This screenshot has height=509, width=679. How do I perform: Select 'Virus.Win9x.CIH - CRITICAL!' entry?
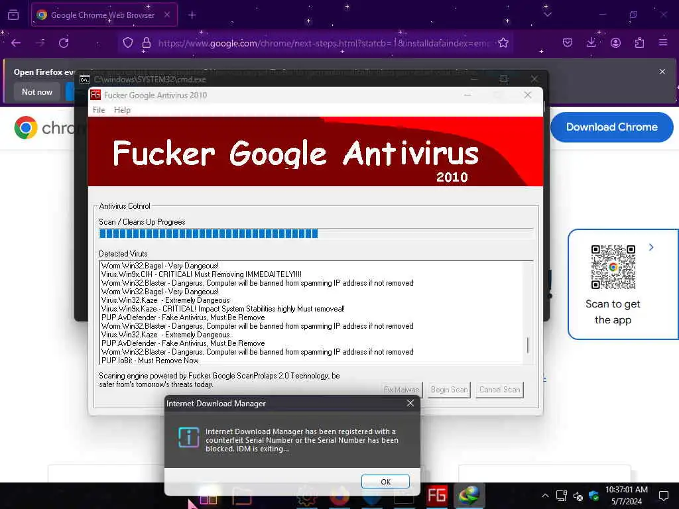[202, 274]
